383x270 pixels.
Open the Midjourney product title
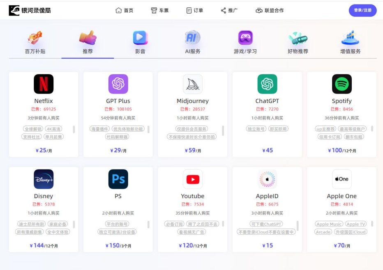(193, 101)
